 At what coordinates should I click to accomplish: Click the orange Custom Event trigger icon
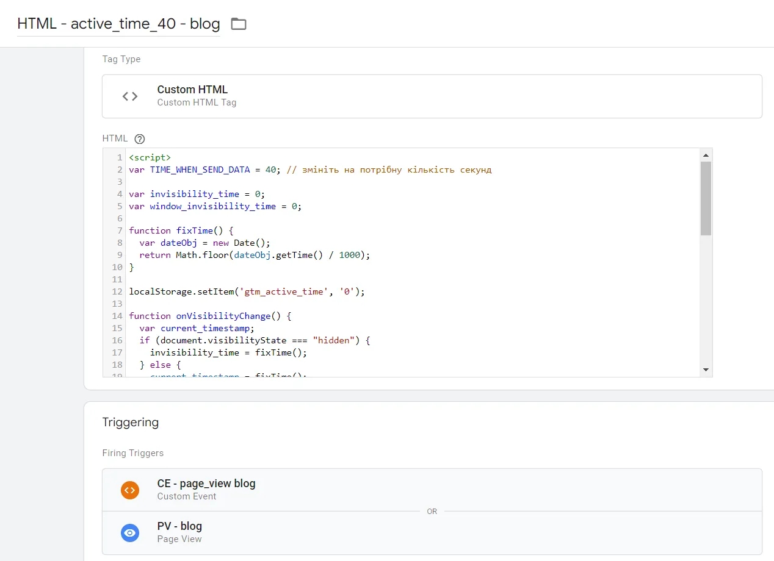coord(130,490)
